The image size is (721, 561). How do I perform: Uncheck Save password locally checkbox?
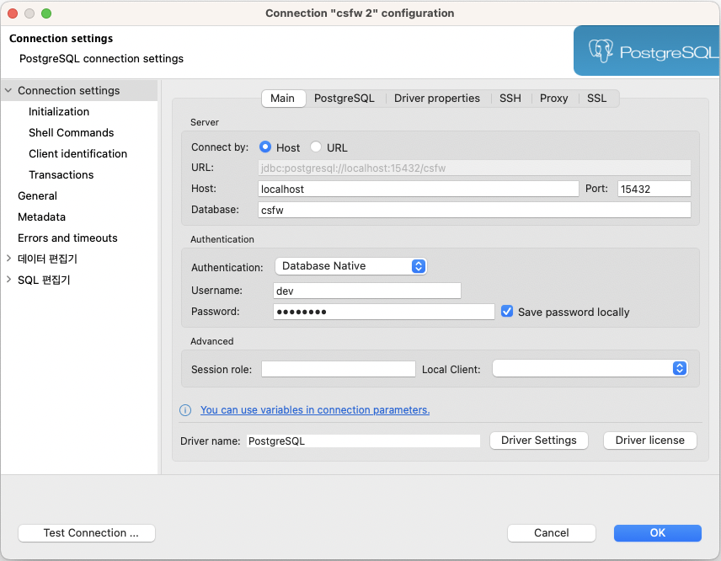[x=507, y=312]
